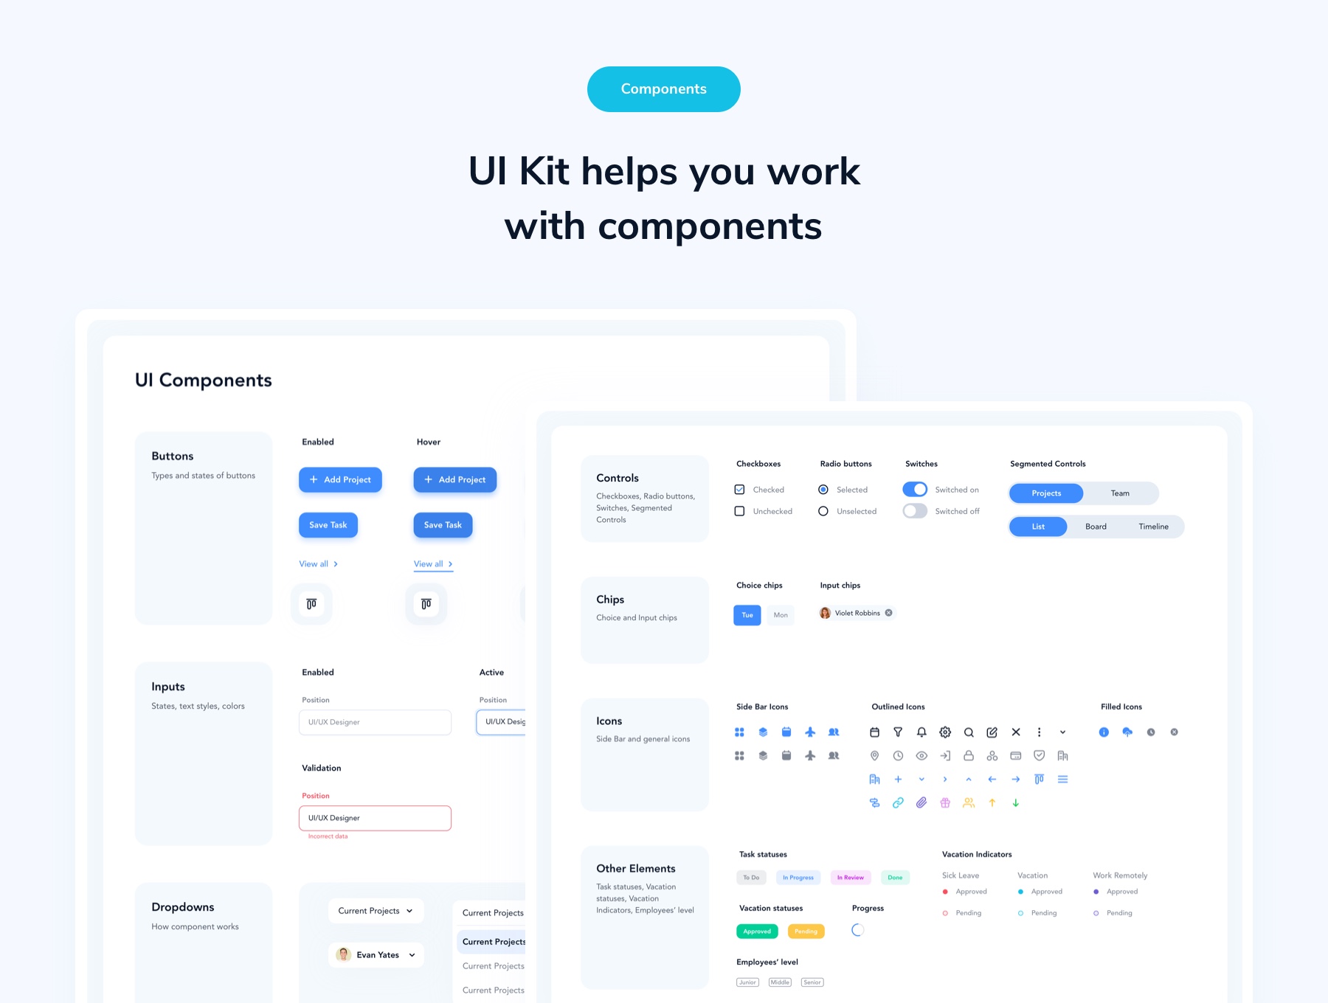Enable the Switched off toggle
Screen dimensions: 1328x1003
point(915,511)
